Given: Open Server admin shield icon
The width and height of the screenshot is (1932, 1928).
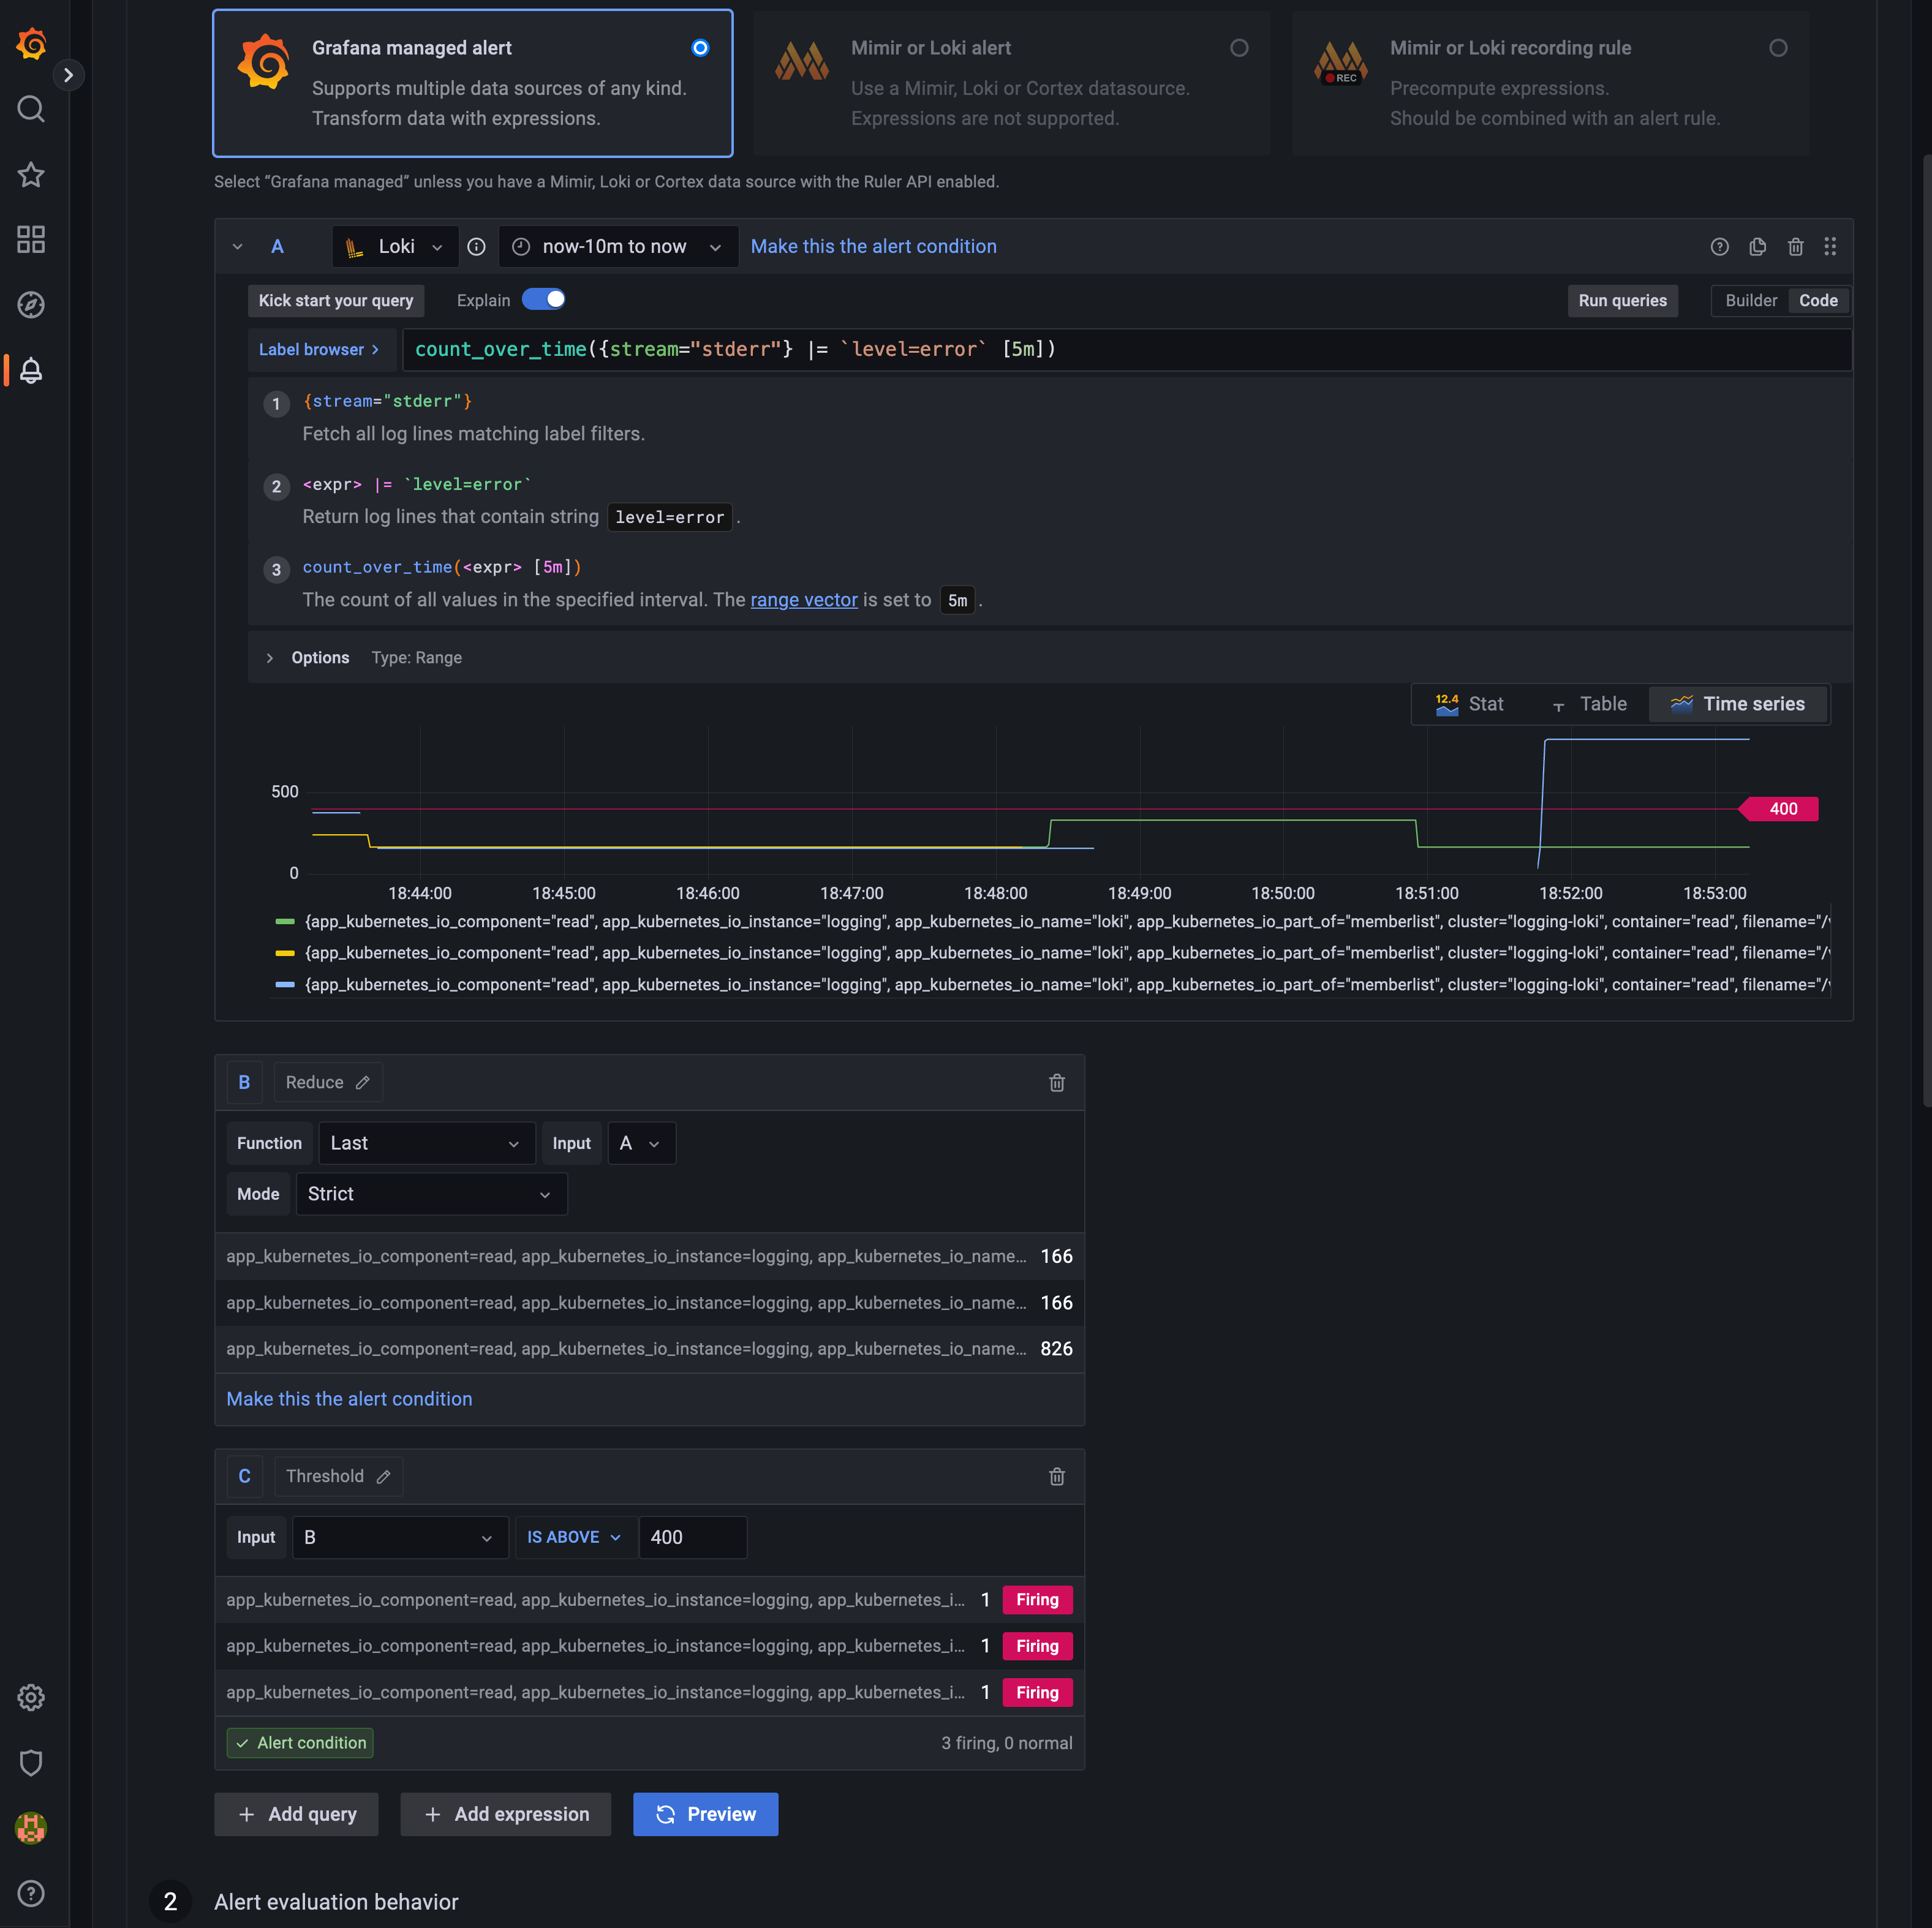Looking at the screenshot, I should 31,1763.
